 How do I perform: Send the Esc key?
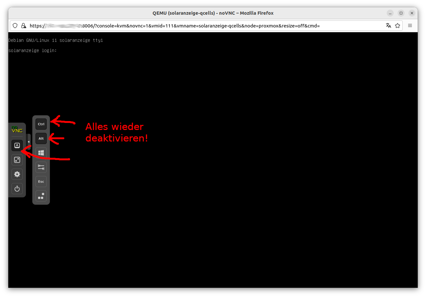[x=41, y=182]
